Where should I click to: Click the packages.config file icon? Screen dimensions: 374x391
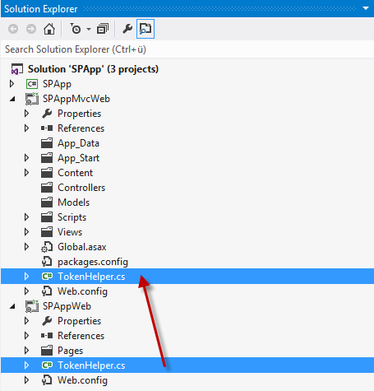click(x=47, y=262)
